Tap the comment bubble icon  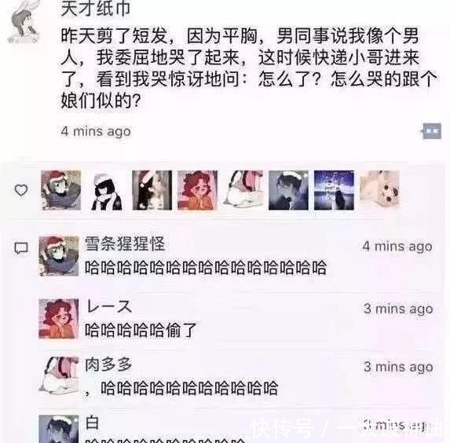pos(21,248)
